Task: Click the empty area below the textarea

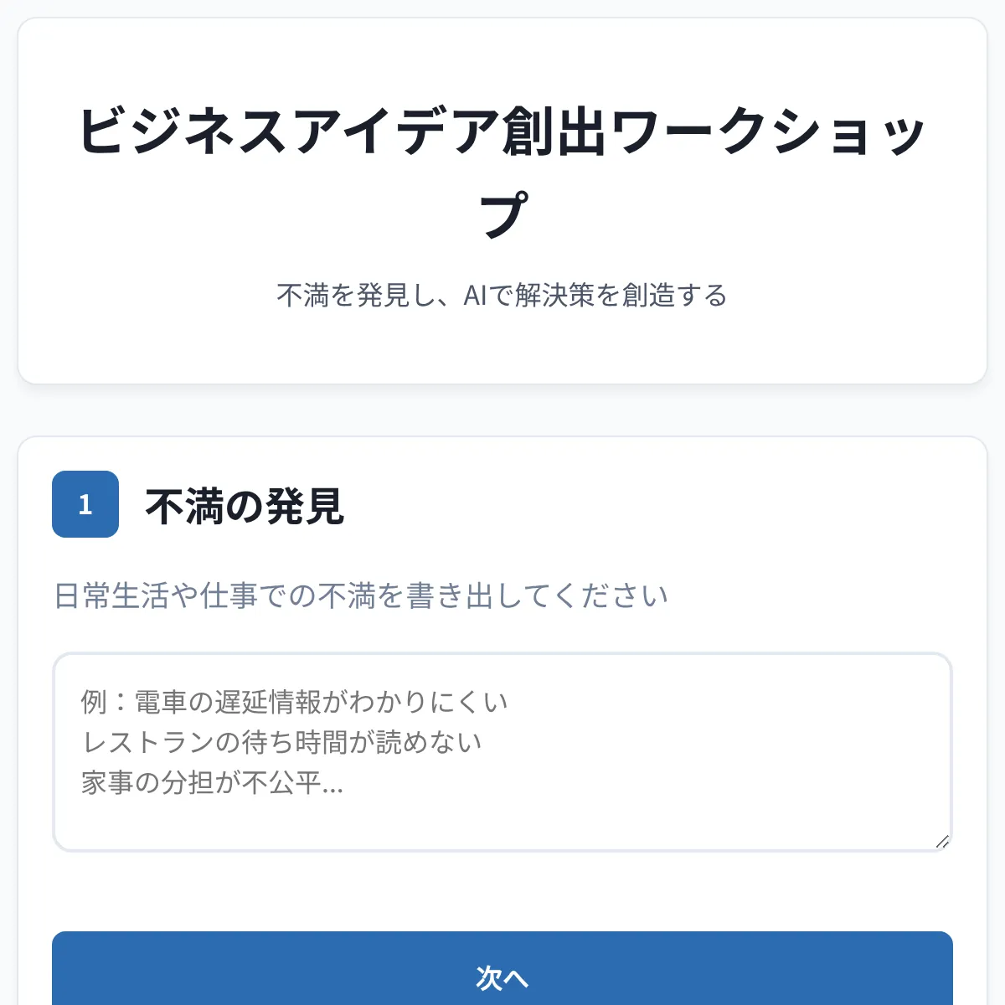Action: [502, 892]
